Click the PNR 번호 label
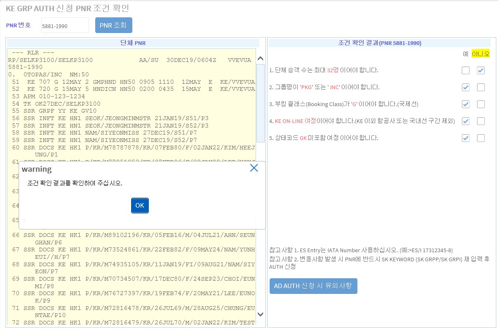This screenshot has height=329, width=498. pyautogui.click(x=18, y=25)
